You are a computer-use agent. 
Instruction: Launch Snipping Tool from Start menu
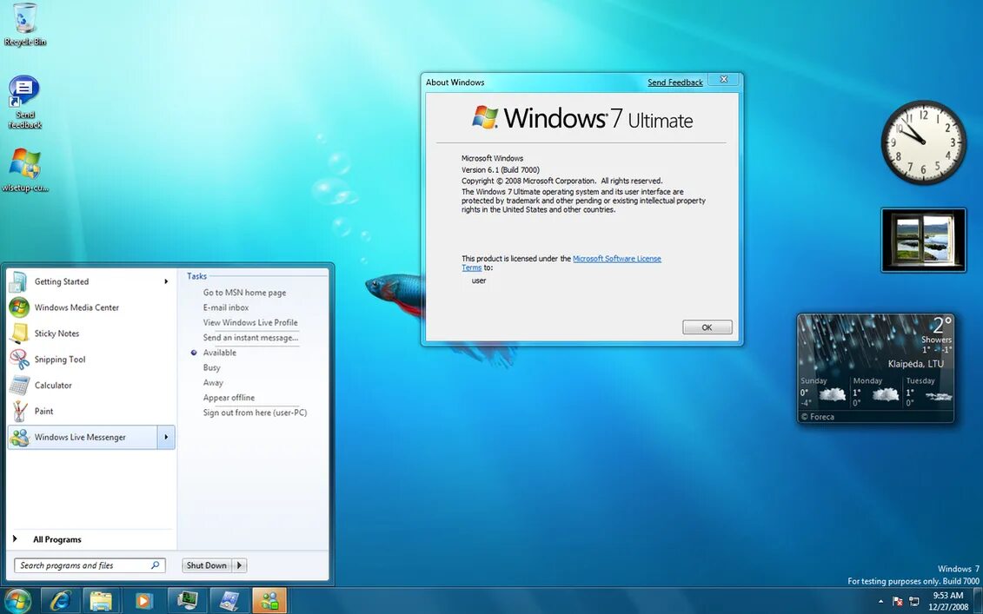tap(91, 359)
